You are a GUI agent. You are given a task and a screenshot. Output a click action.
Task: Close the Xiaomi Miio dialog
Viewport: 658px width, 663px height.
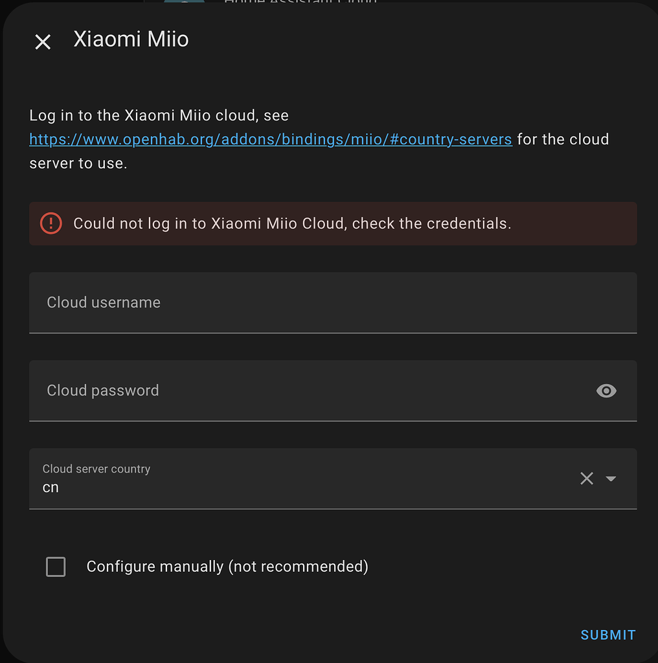pos(42,41)
